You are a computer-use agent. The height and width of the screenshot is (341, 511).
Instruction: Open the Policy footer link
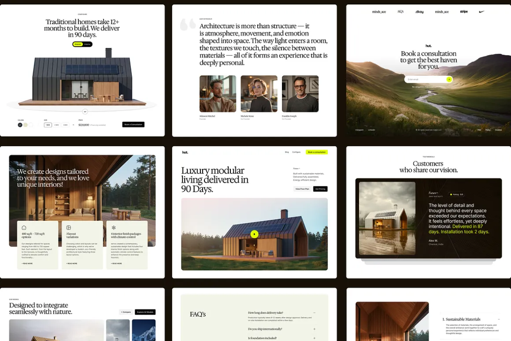click(488, 130)
